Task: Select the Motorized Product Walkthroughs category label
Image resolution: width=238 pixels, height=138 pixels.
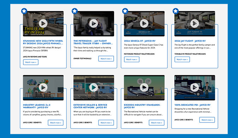Action: (x=139, y=54)
